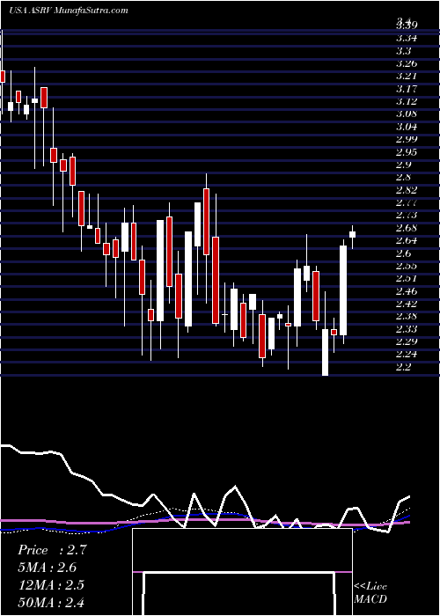440x616 pixels.
Task: Click the 2.9 price axis label
Action: tap(403, 165)
